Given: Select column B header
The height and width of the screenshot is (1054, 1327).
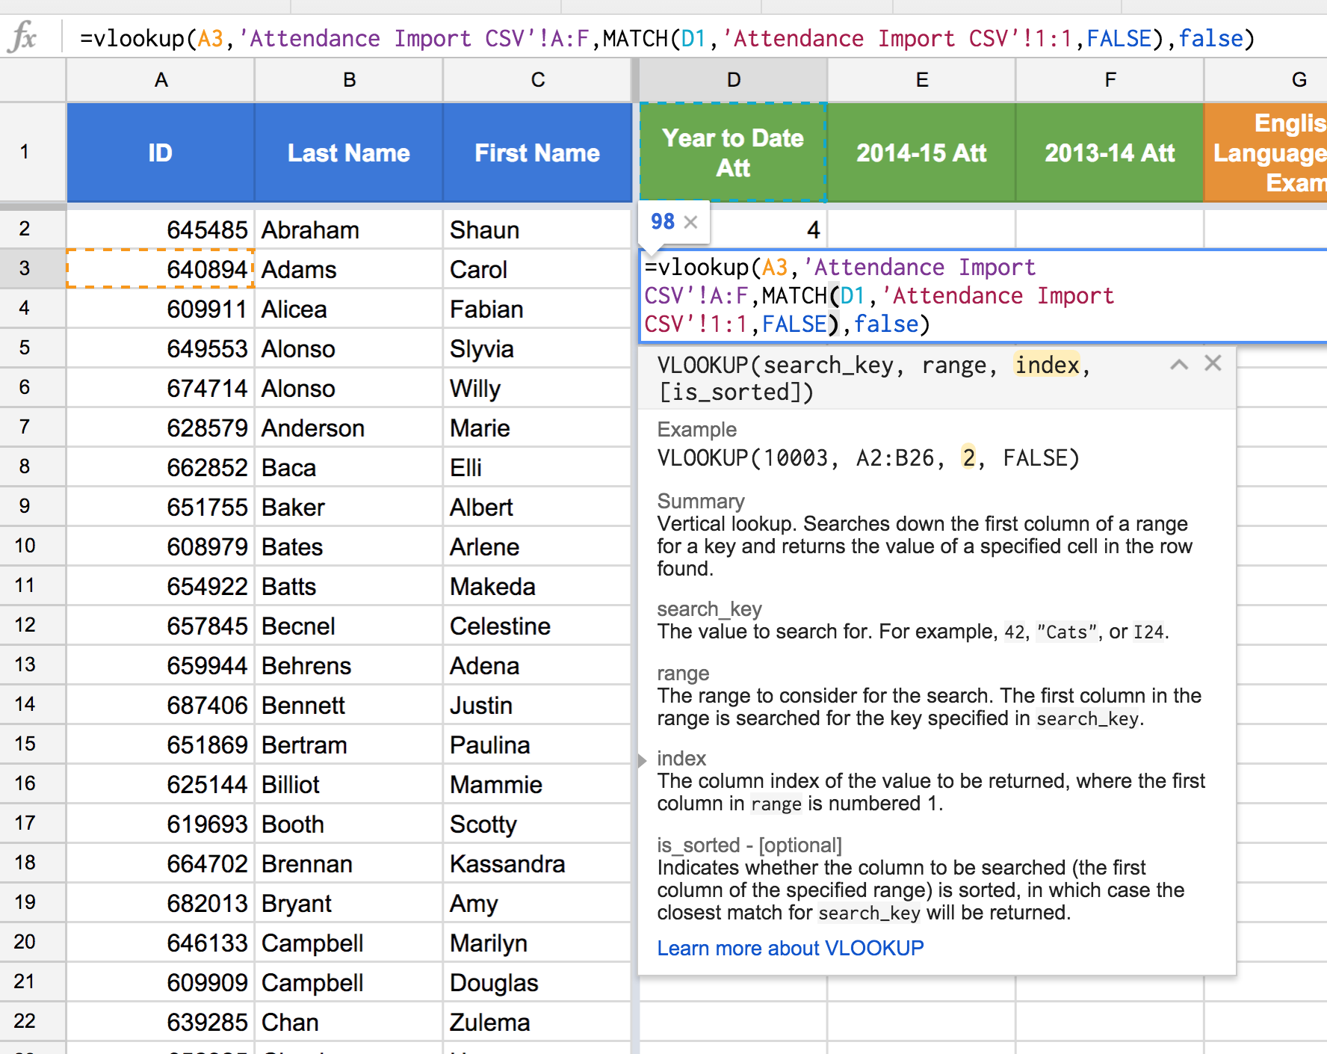Looking at the screenshot, I should coord(349,80).
